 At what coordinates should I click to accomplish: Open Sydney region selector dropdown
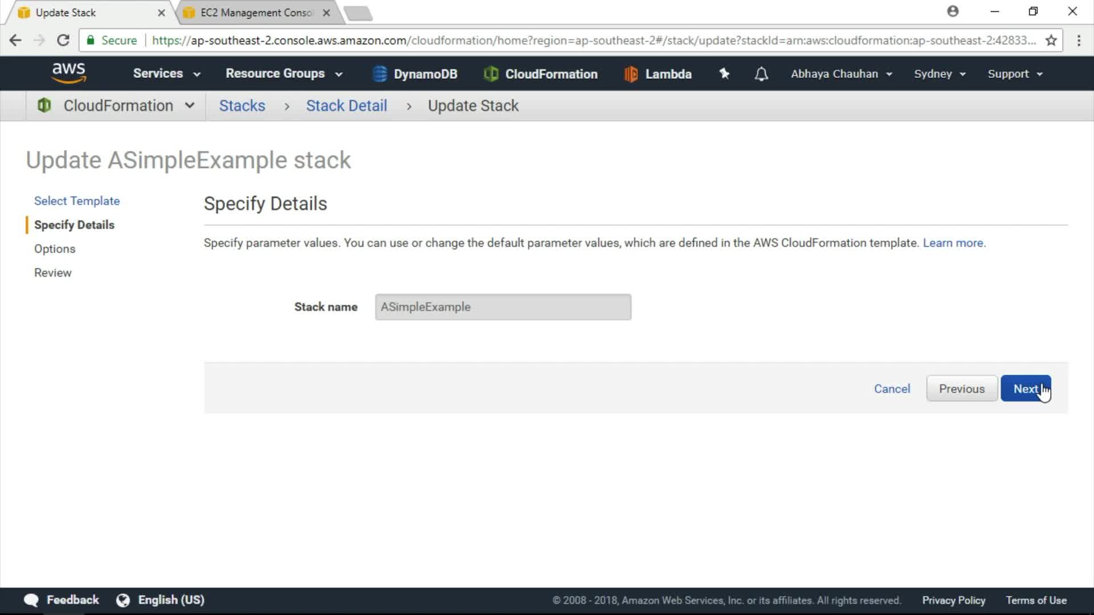(939, 74)
